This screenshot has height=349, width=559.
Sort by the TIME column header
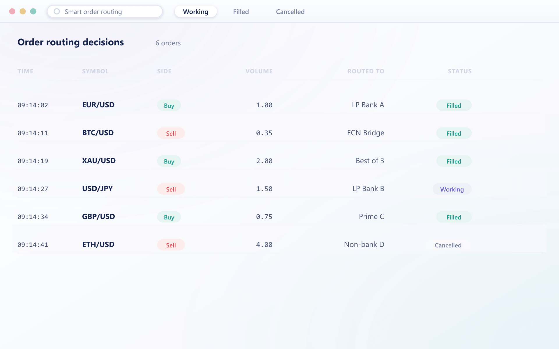pyautogui.click(x=25, y=71)
